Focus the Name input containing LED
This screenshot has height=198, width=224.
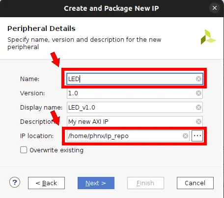pyautogui.click(x=135, y=79)
